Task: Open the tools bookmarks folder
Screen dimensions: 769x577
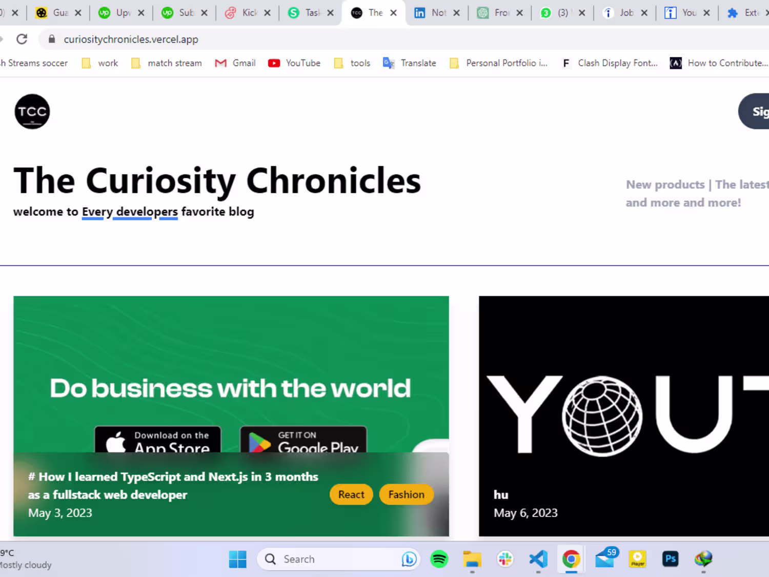Action: (352, 63)
